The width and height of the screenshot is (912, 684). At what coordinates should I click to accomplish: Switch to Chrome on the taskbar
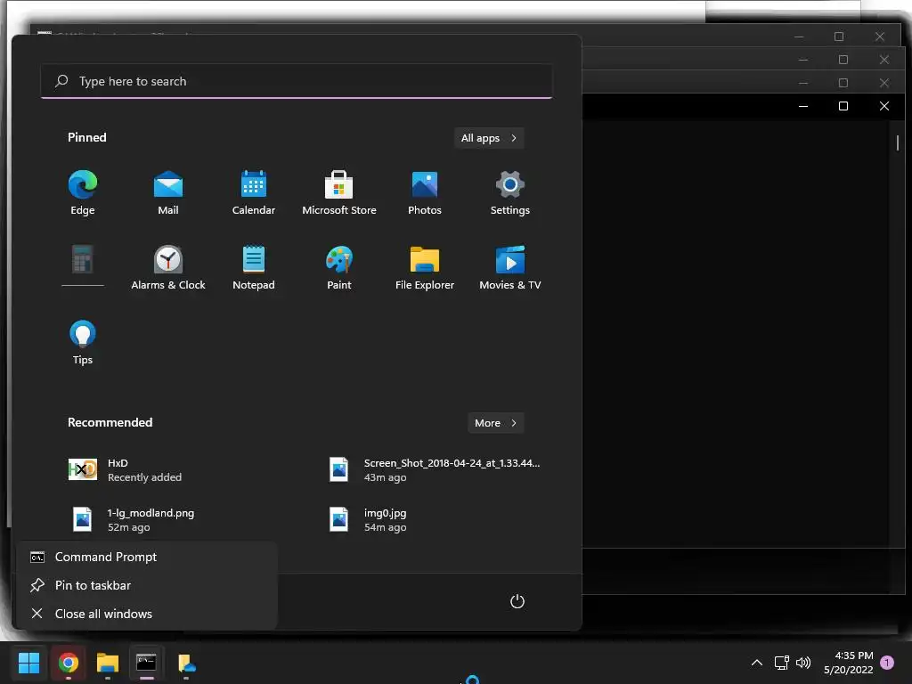tap(69, 663)
